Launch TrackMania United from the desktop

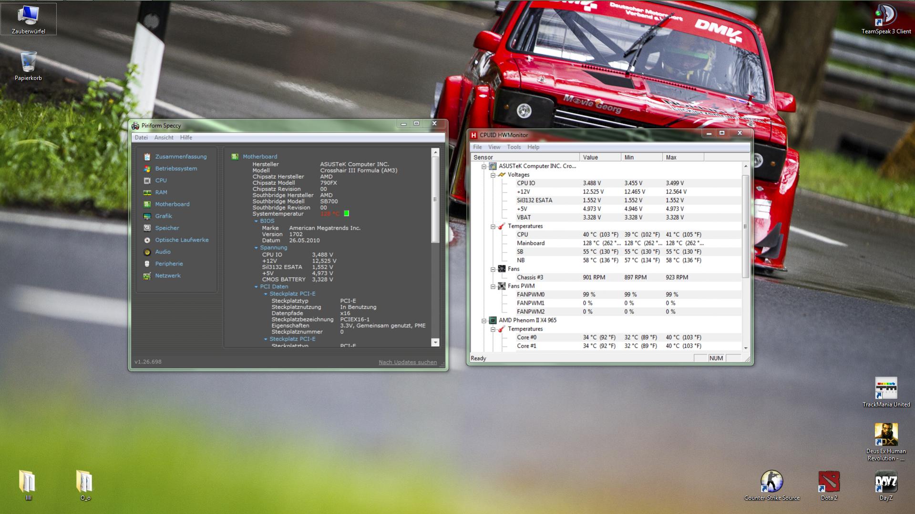click(x=886, y=393)
